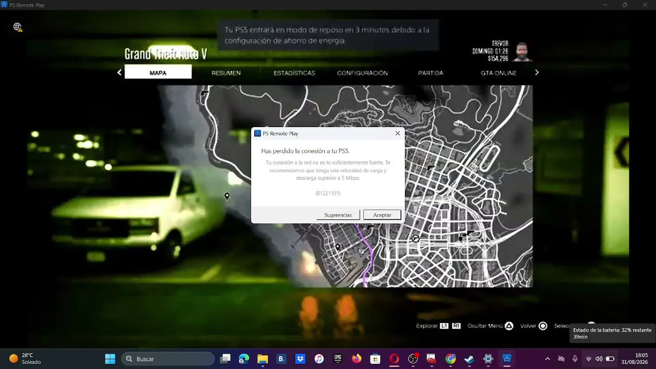Click the circle Volver button icon
This screenshot has width=656, height=369.
pyautogui.click(x=543, y=326)
